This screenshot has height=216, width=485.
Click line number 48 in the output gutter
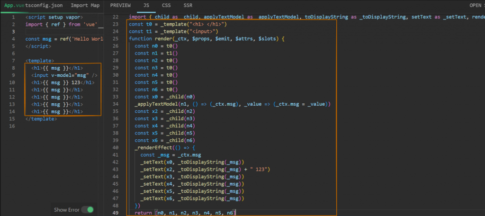[x=115, y=206]
